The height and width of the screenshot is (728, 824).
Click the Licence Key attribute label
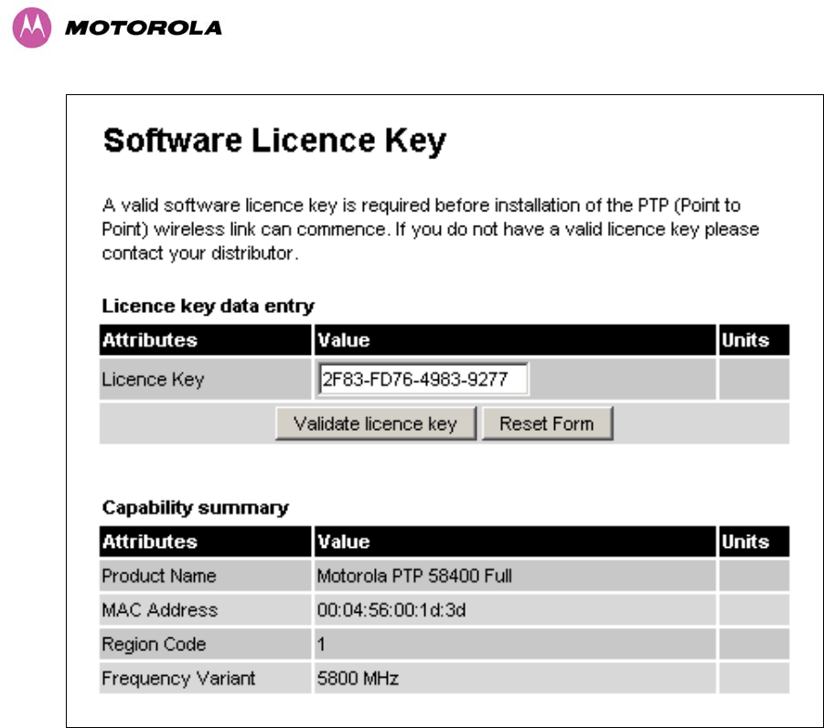click(153, 380)
